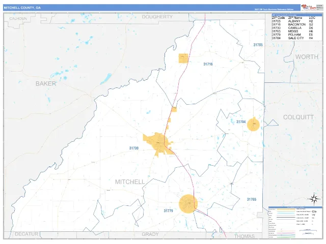This screenshot has height=244, width=326.
Task: Click CAMILLA in the ZIP index table
Action: tap(295, 28)
